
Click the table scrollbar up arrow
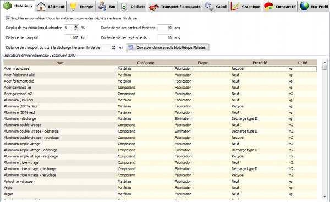point(324,62)
